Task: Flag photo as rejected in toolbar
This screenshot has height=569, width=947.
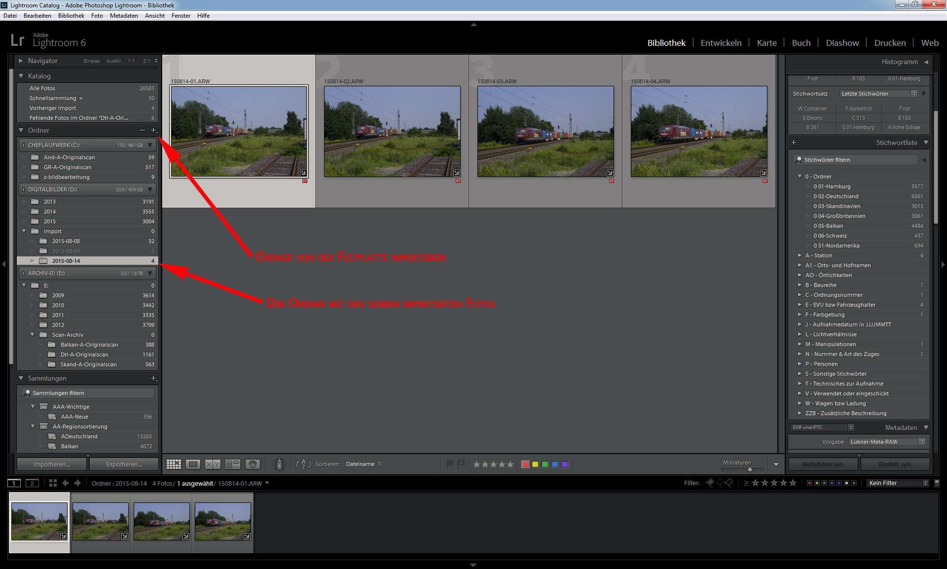Action: pyautogui.click(x=461, y=464)
